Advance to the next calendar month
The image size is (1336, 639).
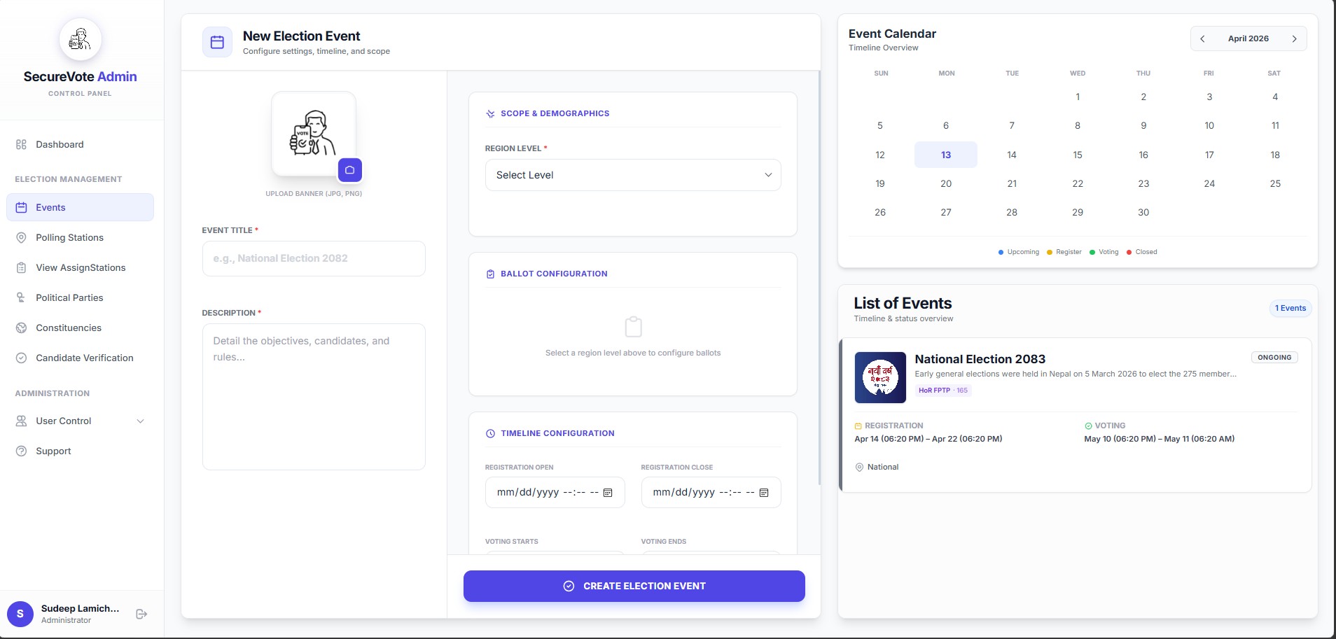[1294, 38]
